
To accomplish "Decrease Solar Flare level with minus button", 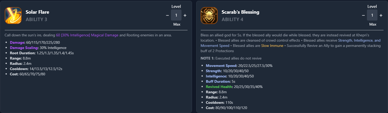I will (x=167, y=15).
